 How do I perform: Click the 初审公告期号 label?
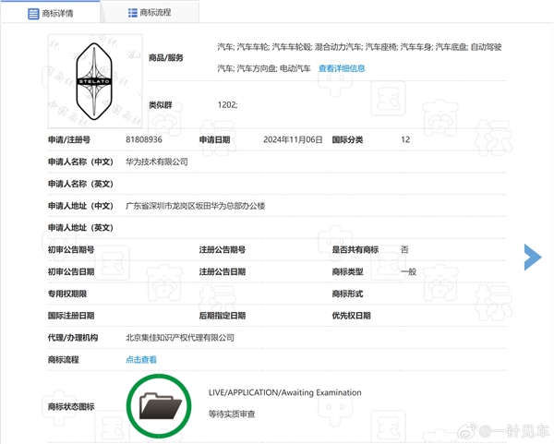click(x=71, y=250)
